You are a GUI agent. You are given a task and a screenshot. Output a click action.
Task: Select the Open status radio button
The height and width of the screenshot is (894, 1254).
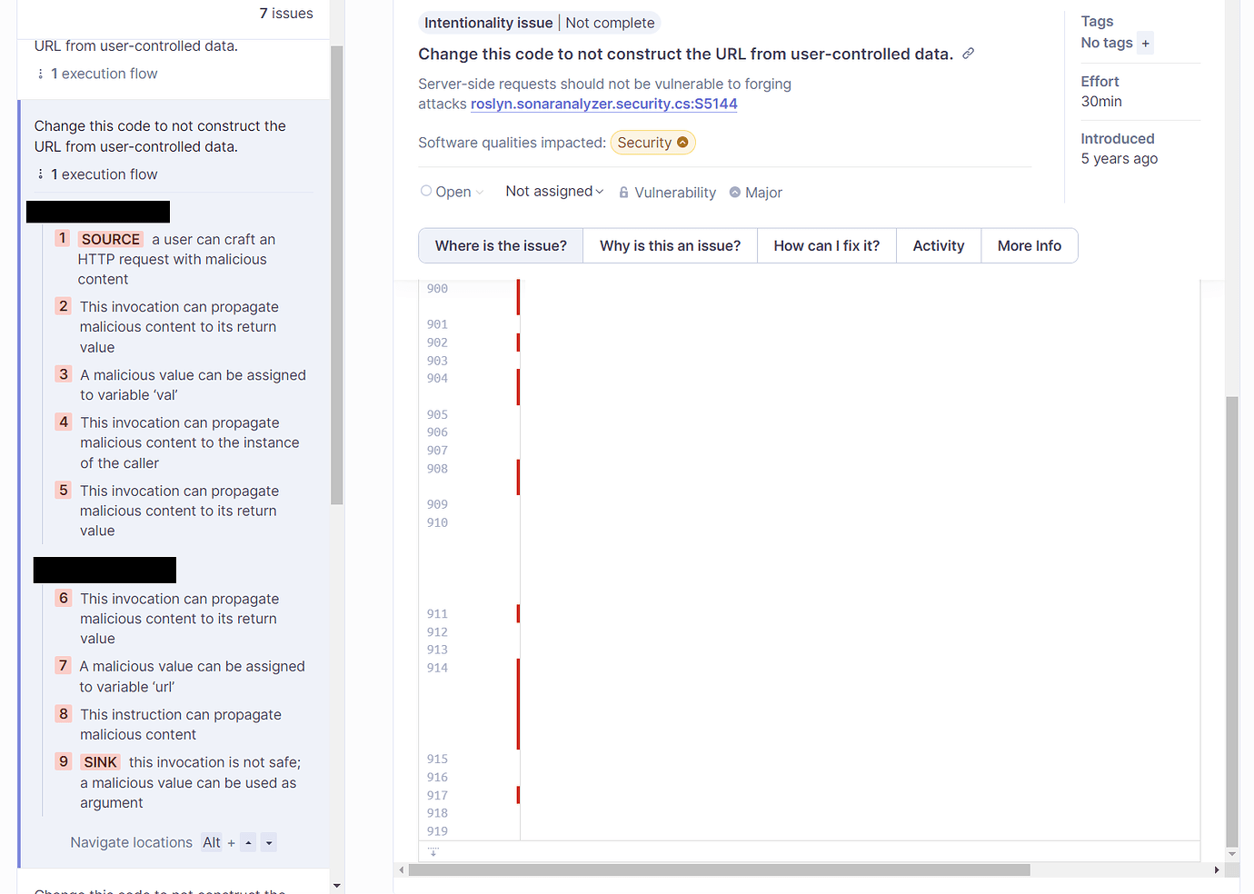click(425, 191)
